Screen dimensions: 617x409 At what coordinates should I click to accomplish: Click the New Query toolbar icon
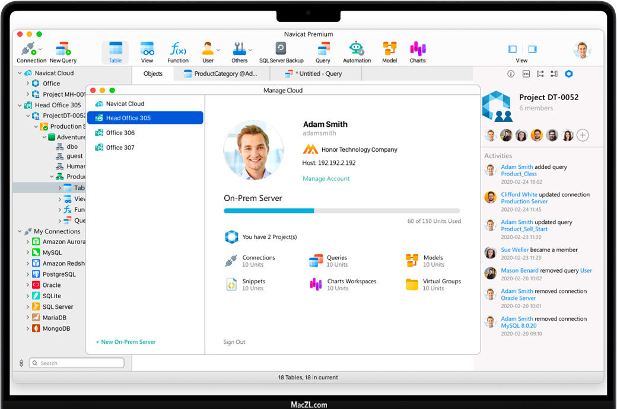63,50
